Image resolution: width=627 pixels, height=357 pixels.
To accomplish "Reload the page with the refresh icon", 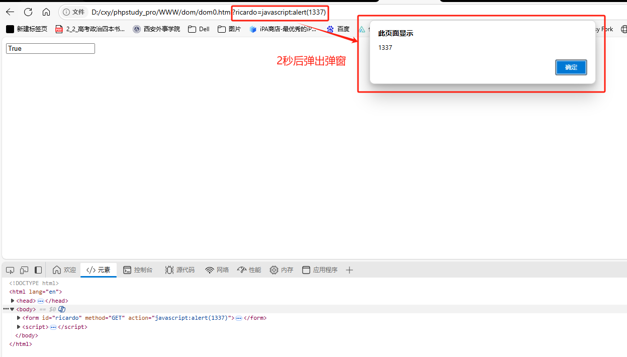I will point(28,12).
